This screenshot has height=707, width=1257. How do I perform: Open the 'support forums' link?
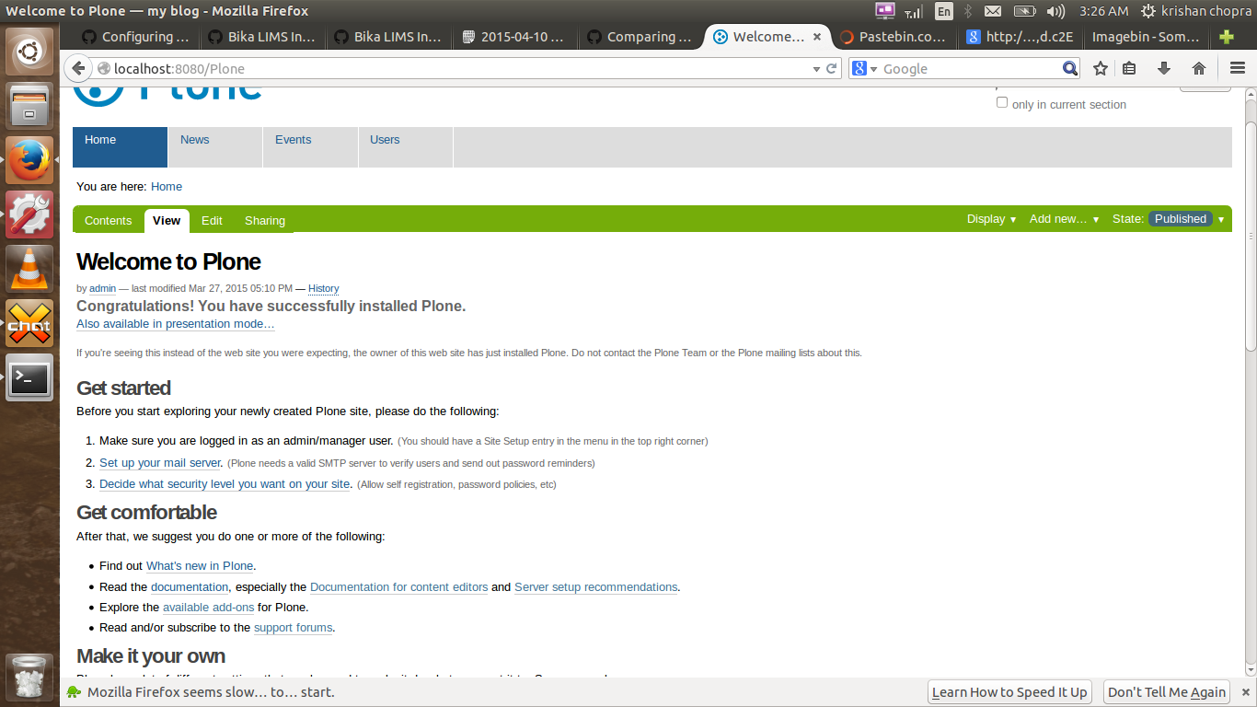(x=293, y=628)
